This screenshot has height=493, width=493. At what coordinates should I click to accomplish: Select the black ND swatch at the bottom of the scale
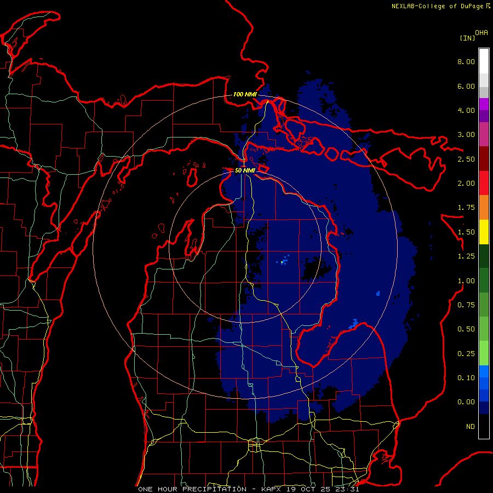[x=484, y=426]
